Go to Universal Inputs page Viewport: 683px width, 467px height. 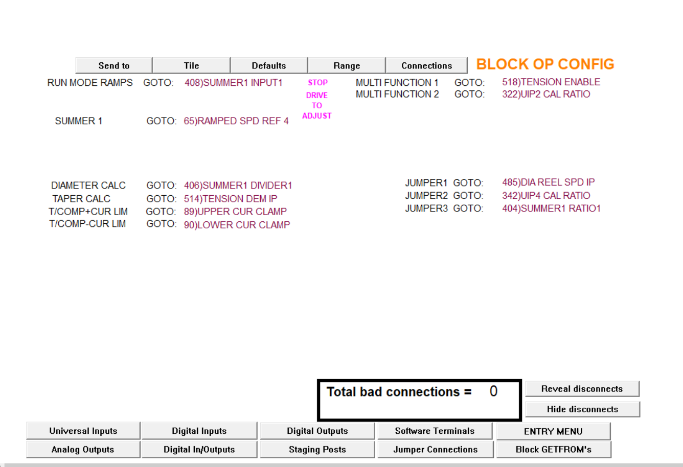point(83,431)
